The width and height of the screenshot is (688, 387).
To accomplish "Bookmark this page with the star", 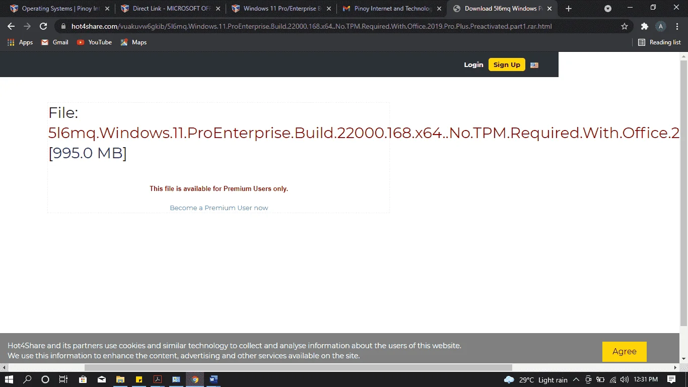I will coord(625,26).
